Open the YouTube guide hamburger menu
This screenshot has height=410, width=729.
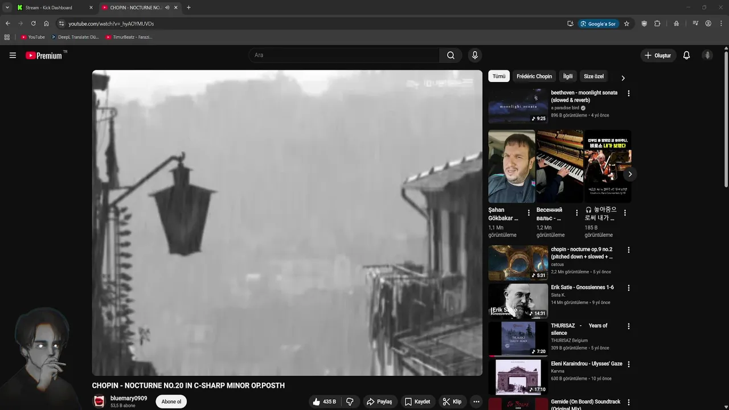pyautogui.click(x=13, y=55)
